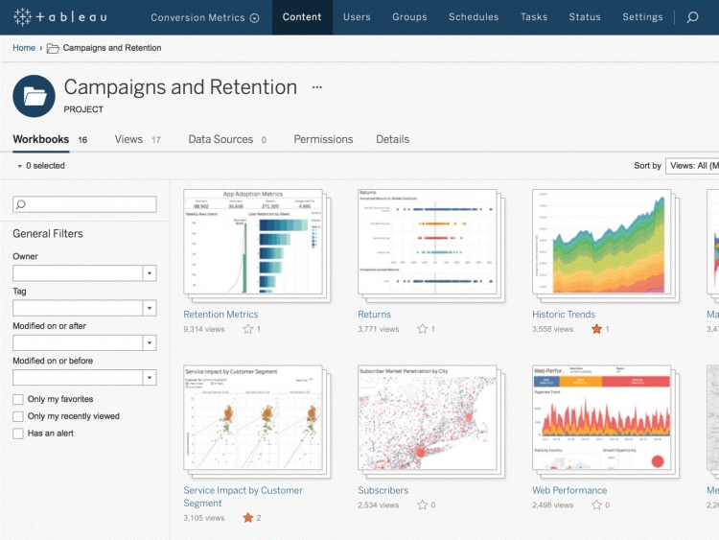
Task: Open the Retention Metrics workbook link
Action: [x=220, y=314]
